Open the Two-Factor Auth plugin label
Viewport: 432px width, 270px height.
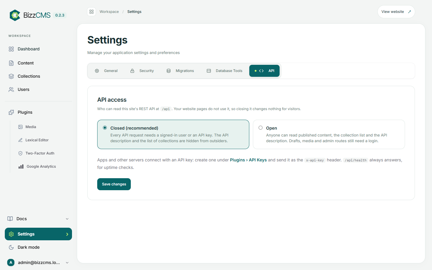pos(40,153)
